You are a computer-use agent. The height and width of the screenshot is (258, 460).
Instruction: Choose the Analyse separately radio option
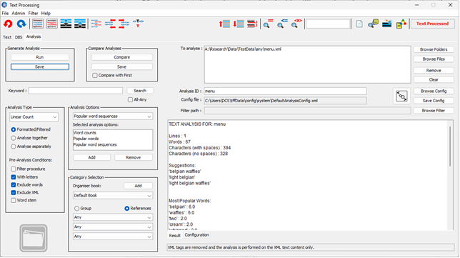point(13,147)
